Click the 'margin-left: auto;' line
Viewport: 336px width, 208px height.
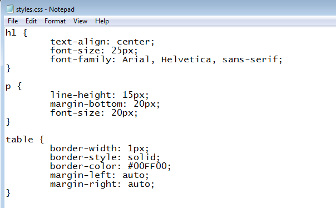click(x=100, y=175)
